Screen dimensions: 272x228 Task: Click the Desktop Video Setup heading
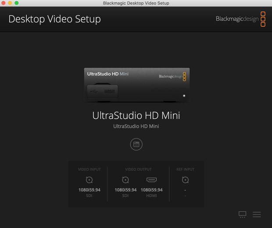pos(55,19)
